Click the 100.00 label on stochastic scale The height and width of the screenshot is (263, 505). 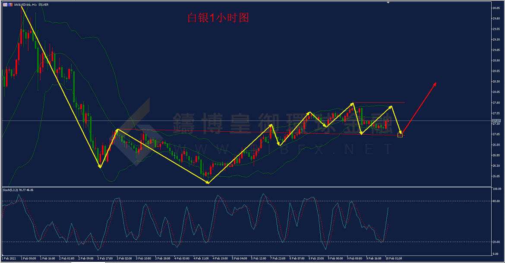pyautogui.click(x=496, y=189)
